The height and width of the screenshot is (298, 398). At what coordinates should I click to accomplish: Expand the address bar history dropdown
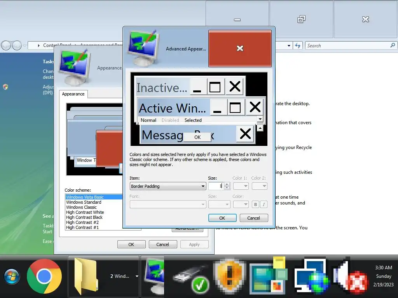click(x=289, y=46)
